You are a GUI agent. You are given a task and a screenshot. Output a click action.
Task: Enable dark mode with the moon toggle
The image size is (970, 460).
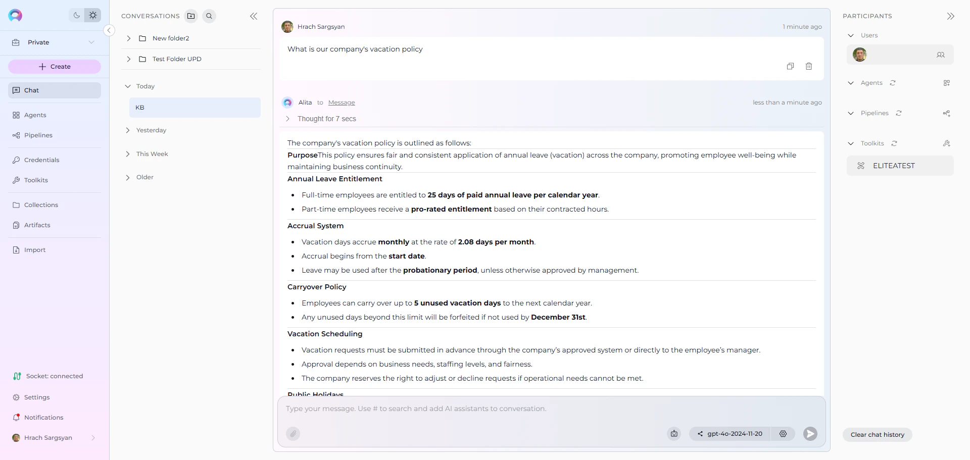click(76, 15)
